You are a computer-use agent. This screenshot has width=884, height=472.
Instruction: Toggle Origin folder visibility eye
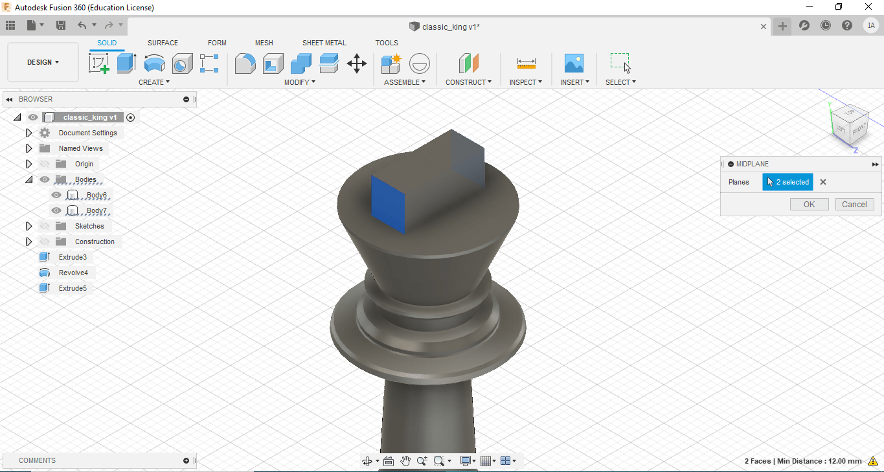point(45,164)
